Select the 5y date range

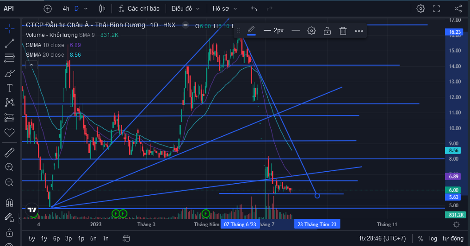(x=32, y=239)
